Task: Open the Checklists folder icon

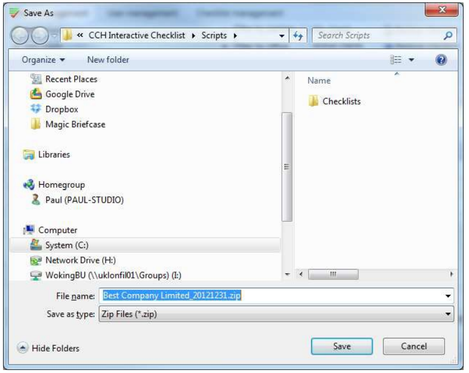Action: click(x=313, y=101)
